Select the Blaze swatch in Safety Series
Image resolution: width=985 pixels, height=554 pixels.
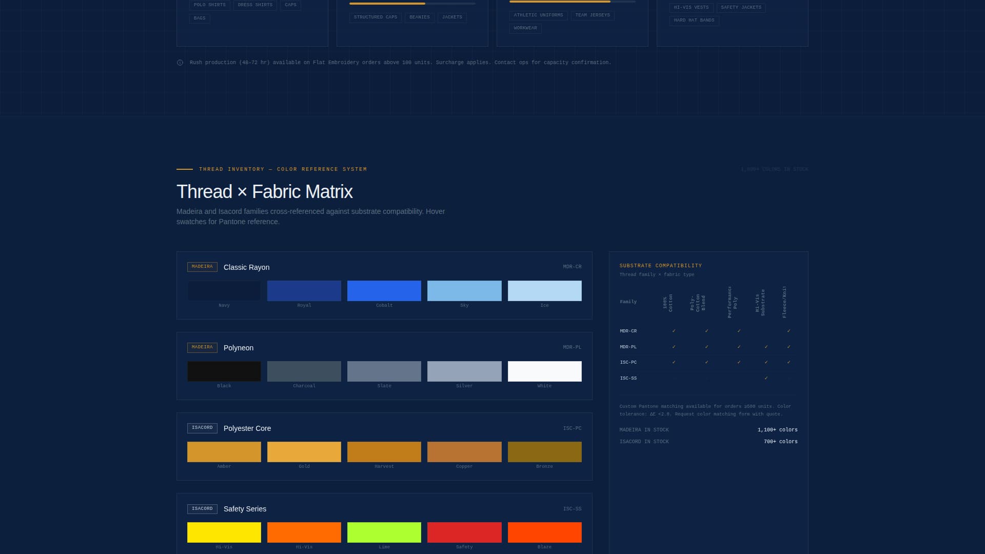tap(544, 532)
